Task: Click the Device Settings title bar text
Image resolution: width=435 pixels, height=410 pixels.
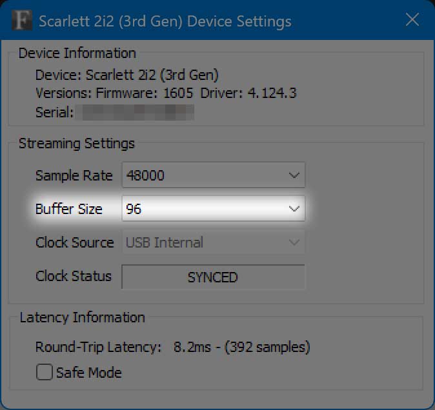Action: coord(165,21)
